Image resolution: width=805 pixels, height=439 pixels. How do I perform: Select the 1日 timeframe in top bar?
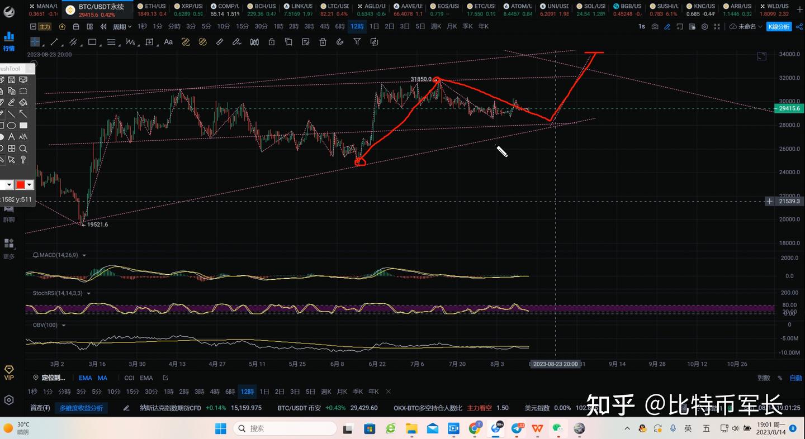(x=374, y=26)
